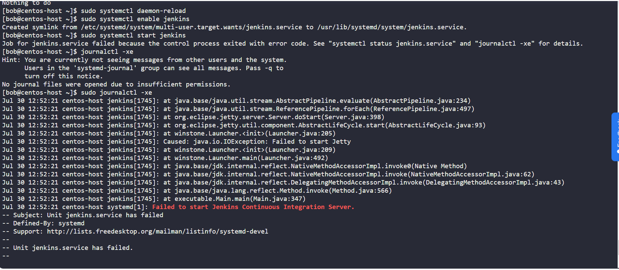Open the blue Feedback side tab

tap(615, 137)
